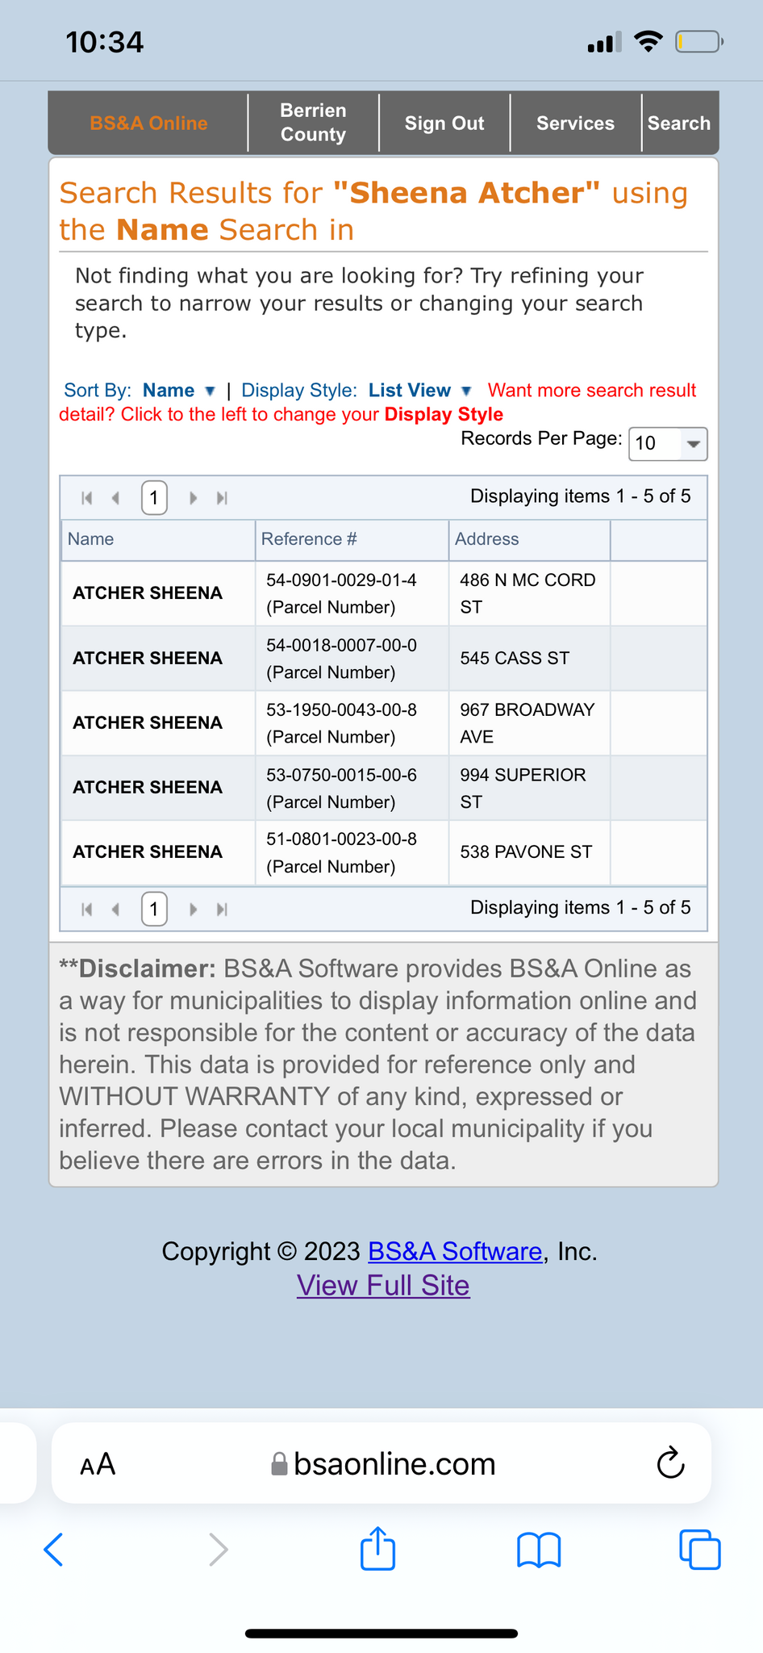Tap Safari back arrow button

tap(54, 1549)
